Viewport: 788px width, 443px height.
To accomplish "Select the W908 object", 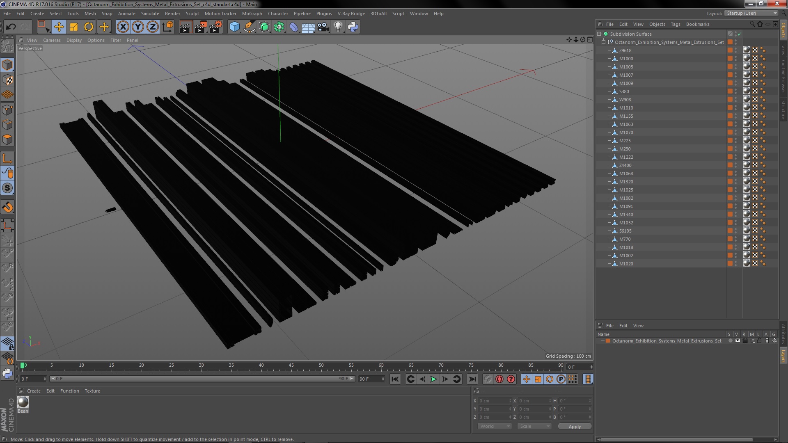I will point(625,100).
